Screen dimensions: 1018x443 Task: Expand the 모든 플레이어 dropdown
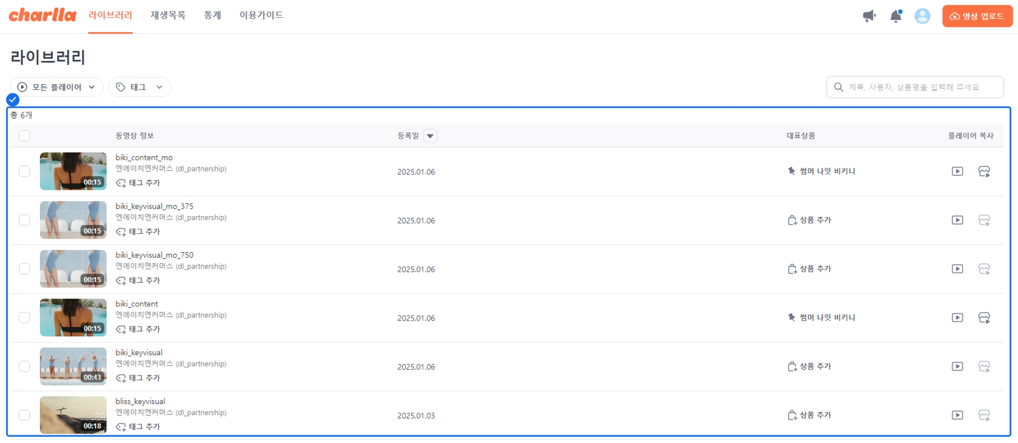[x=57, y=87]
